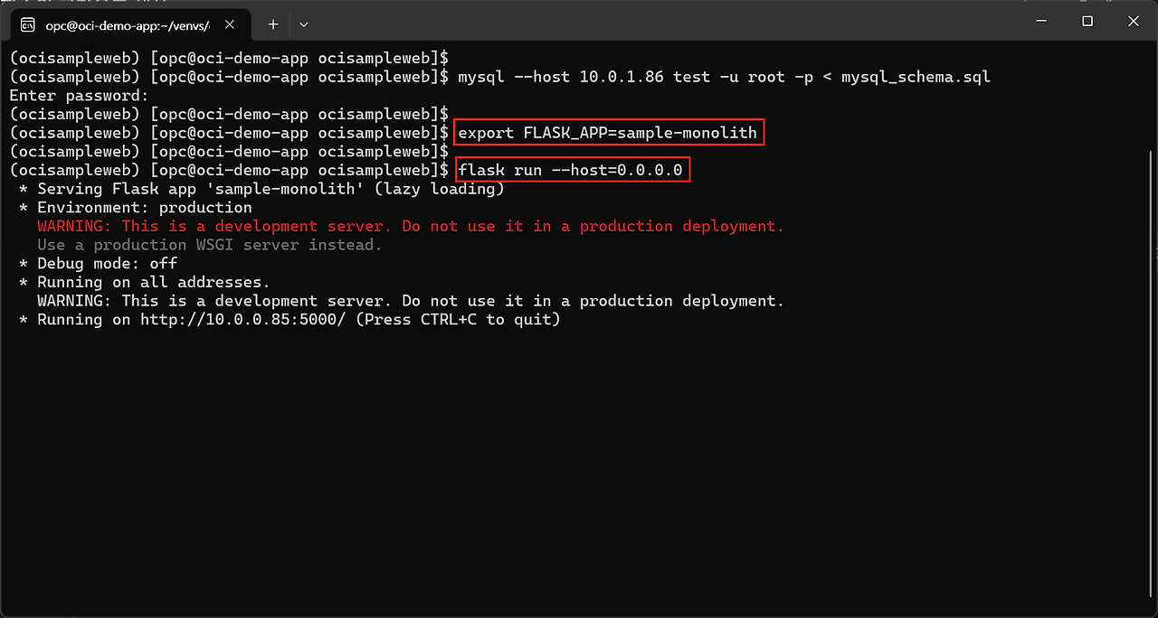Click the mysql --host 10.0.1.86 command line
The image size is (1158, 618).
724,77
